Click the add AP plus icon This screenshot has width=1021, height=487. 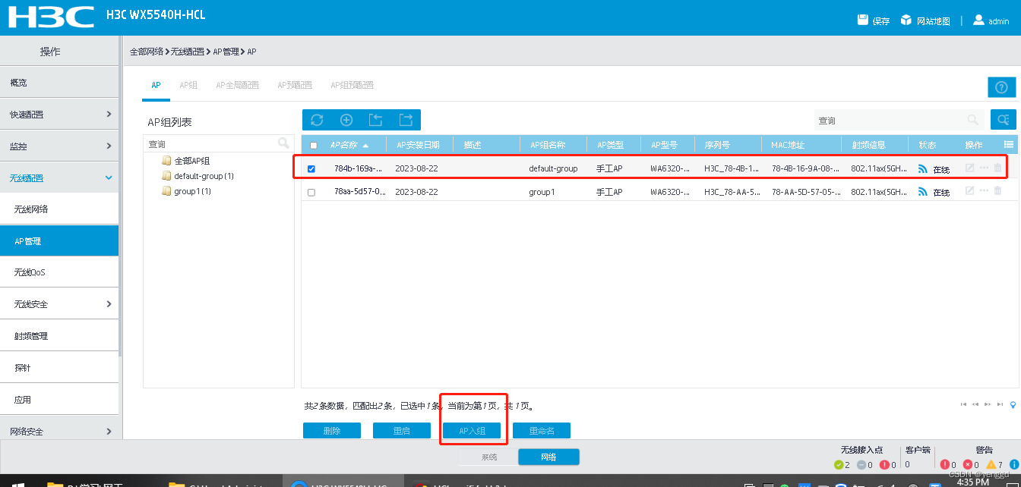pyautogui.click(x=346, y=119)
